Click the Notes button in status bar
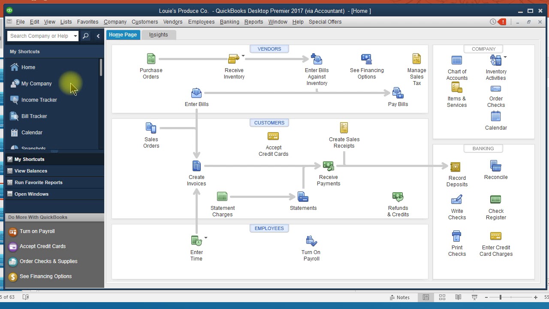The image size is (549, 309). [399, 297]
